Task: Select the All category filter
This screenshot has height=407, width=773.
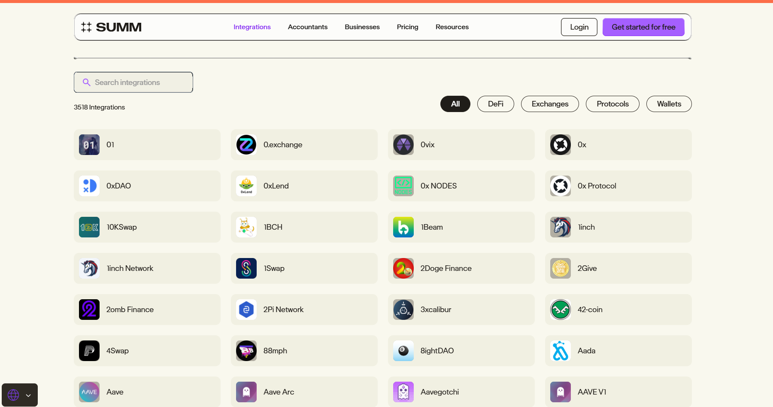Action: pyautogui.click(x=455, y=104)
